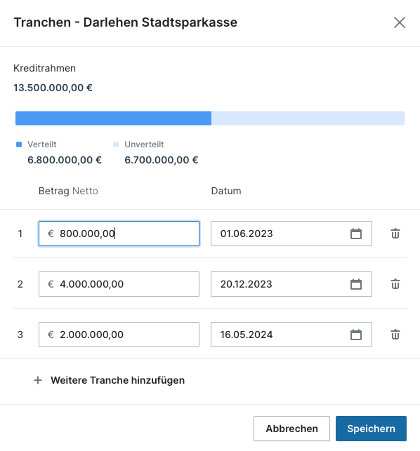Click the Verteilt legend color swatch
The width and height of the screenshot is (420, 451).
point(19,144)
